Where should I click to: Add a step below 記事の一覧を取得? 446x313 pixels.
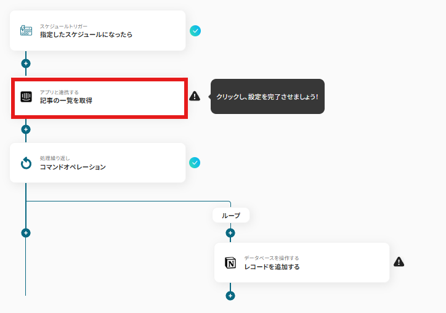click(26, 129)
